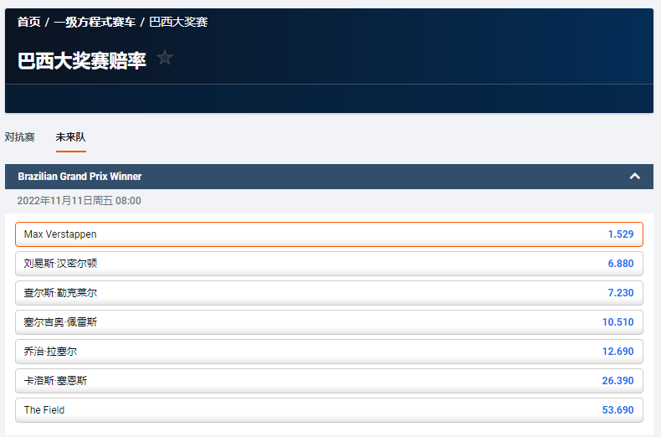661x437 pixels.
Task: Open the 巴西大奖赛 breadcrumb link
Action: tap(178, 22)
